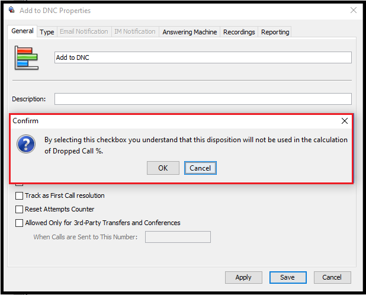
Task: Click Cancel in the Confirm dialog
Action: [x=200, y=168]
